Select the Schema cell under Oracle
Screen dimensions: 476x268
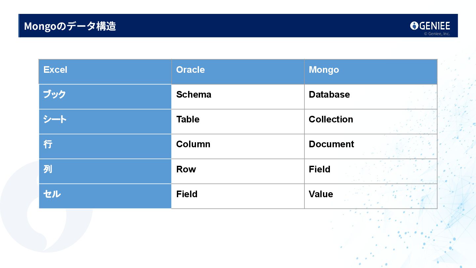(x=238, y=97)
